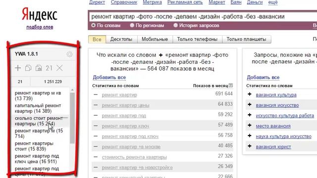This screenshot has width=317, height=178.
Task: Switch to the 'Мобильные' tab
Action: click(x=155, y=40)
